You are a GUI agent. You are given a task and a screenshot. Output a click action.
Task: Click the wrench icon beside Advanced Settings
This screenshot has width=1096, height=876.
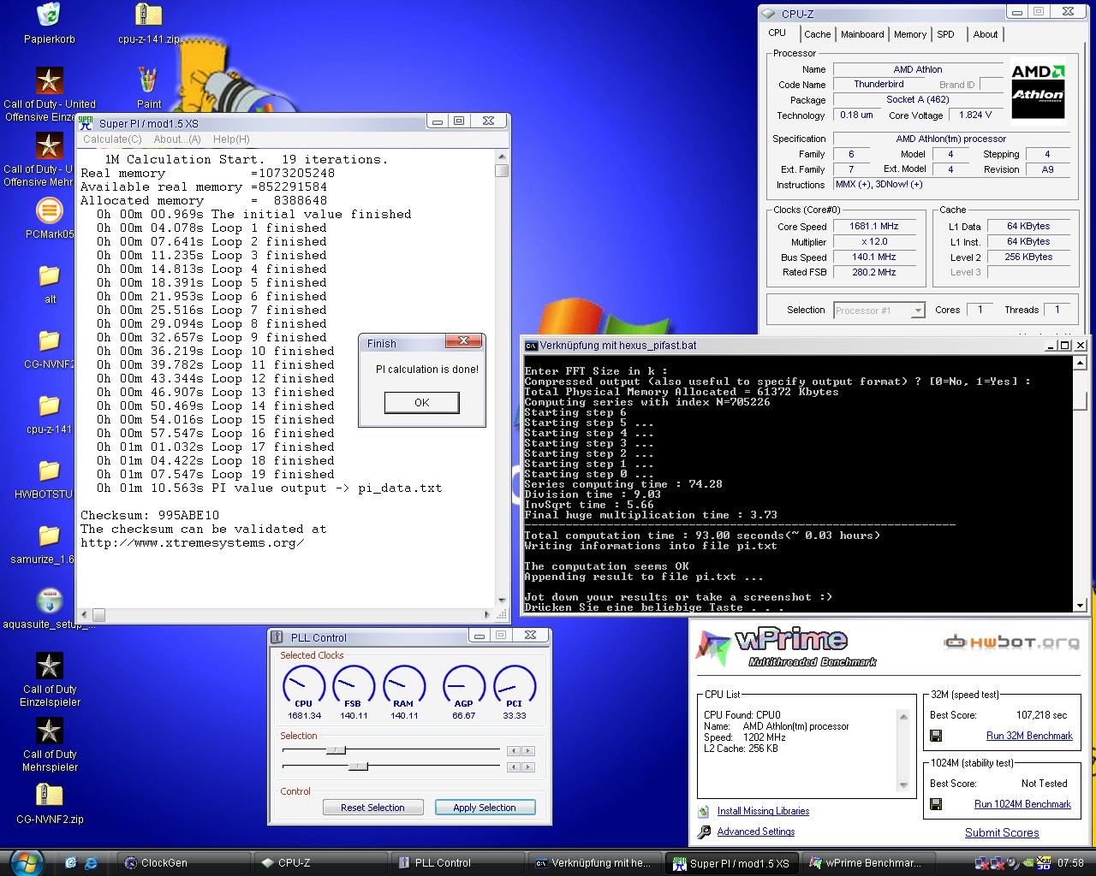[x=704, y=832]
